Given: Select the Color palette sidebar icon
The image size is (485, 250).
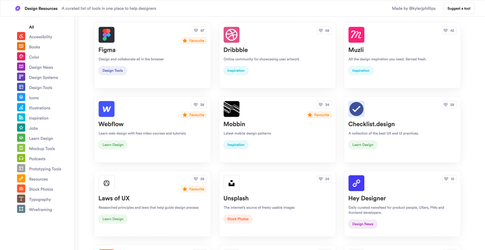Looking at the screenshot, I should point(21,57).
